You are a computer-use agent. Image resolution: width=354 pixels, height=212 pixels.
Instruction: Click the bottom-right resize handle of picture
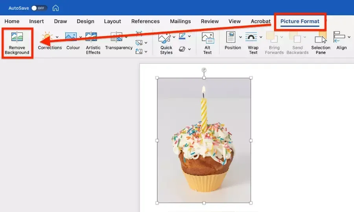(251, 203)
